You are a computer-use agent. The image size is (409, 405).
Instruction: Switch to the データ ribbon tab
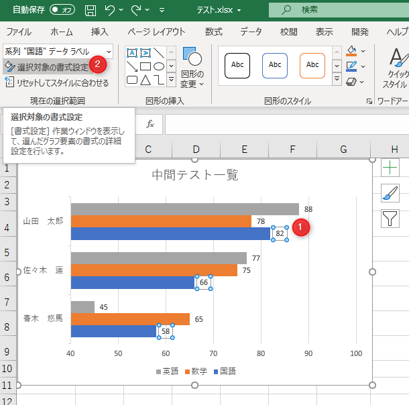[251, 32]
